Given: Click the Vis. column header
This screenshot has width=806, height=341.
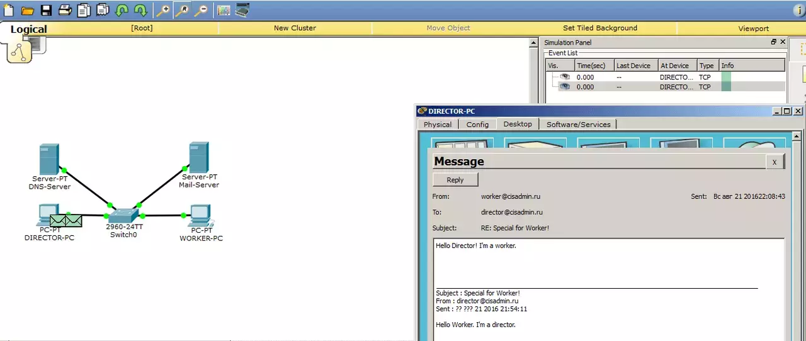Looking at the screenshot, I should (560, 65).
